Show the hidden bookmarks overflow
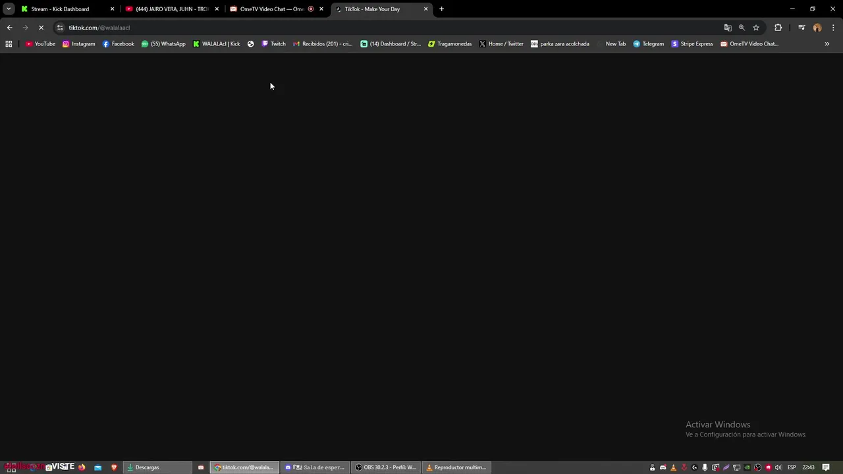This screenshot has height=474, width=843. pos(827,44)
